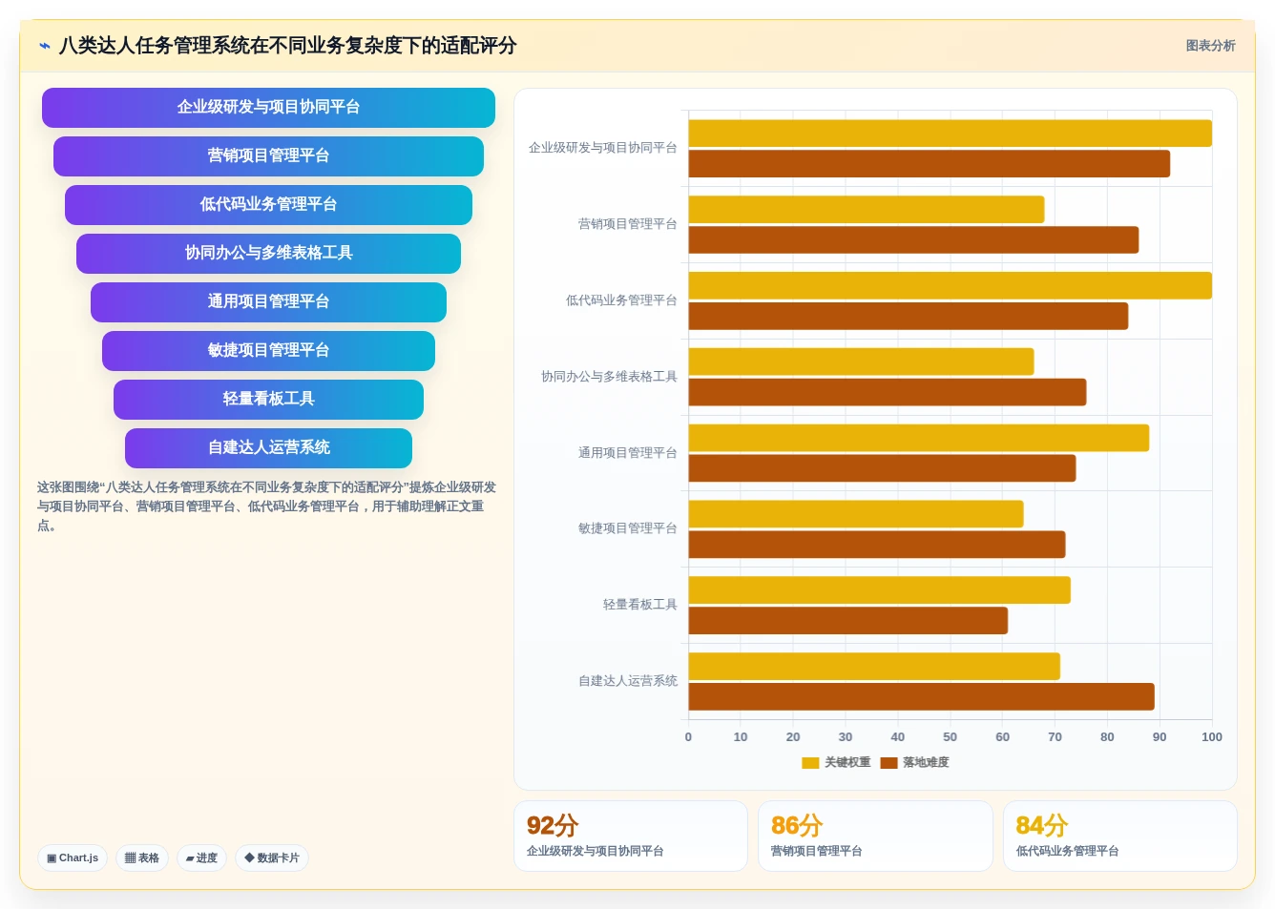The height and width of the screenshot is (909, 1275).
Task: Click y-axis label 通用项目管理平台
Action: tap(628, 453)
